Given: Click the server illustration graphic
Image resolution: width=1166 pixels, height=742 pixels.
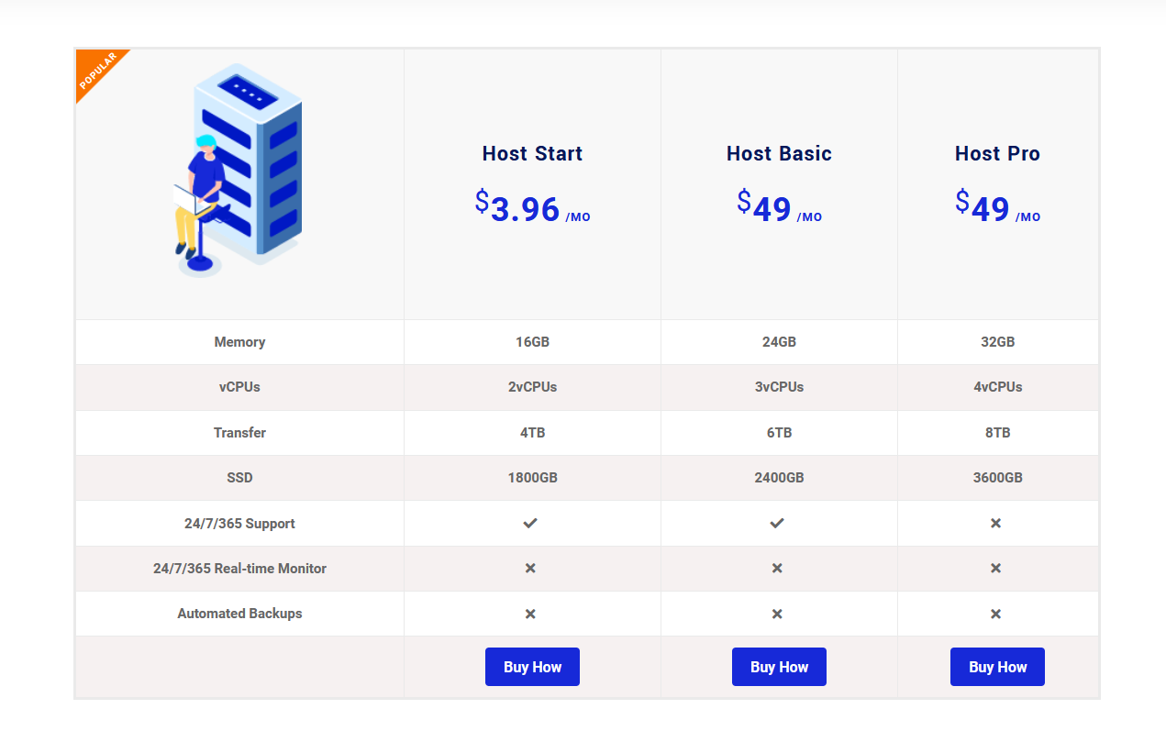Looking at the screenshot, I should 237,170.
